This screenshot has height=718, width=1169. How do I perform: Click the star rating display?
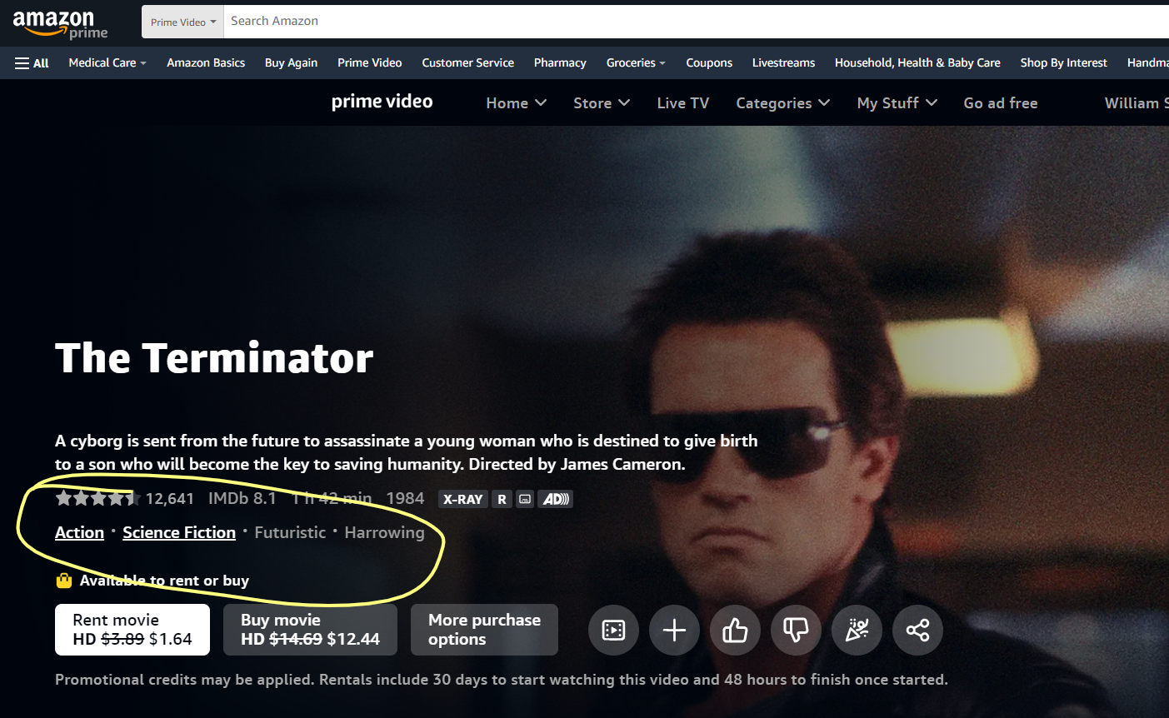pyautogui.click(x=97, y=499)
